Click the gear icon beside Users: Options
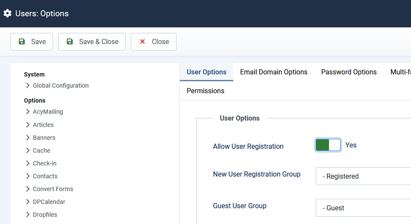Screen dimensions: 411x224 (7, 13)
